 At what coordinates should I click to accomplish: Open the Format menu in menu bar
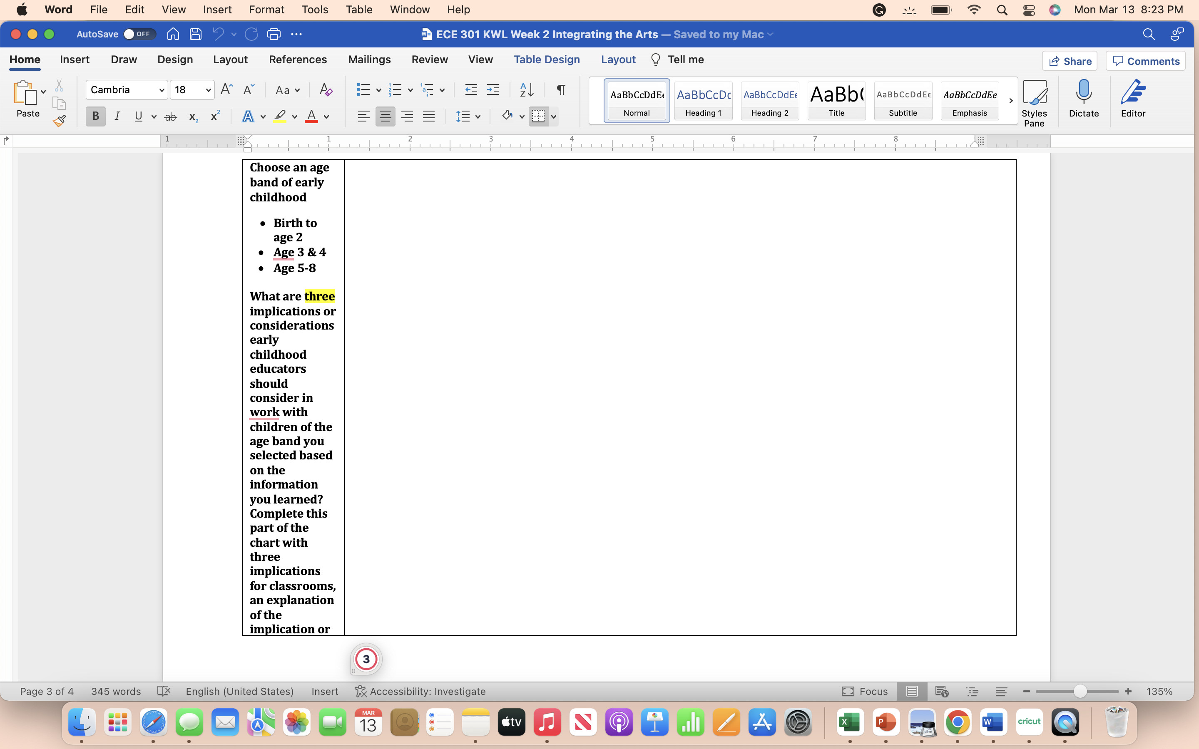[x=266, y=10]
